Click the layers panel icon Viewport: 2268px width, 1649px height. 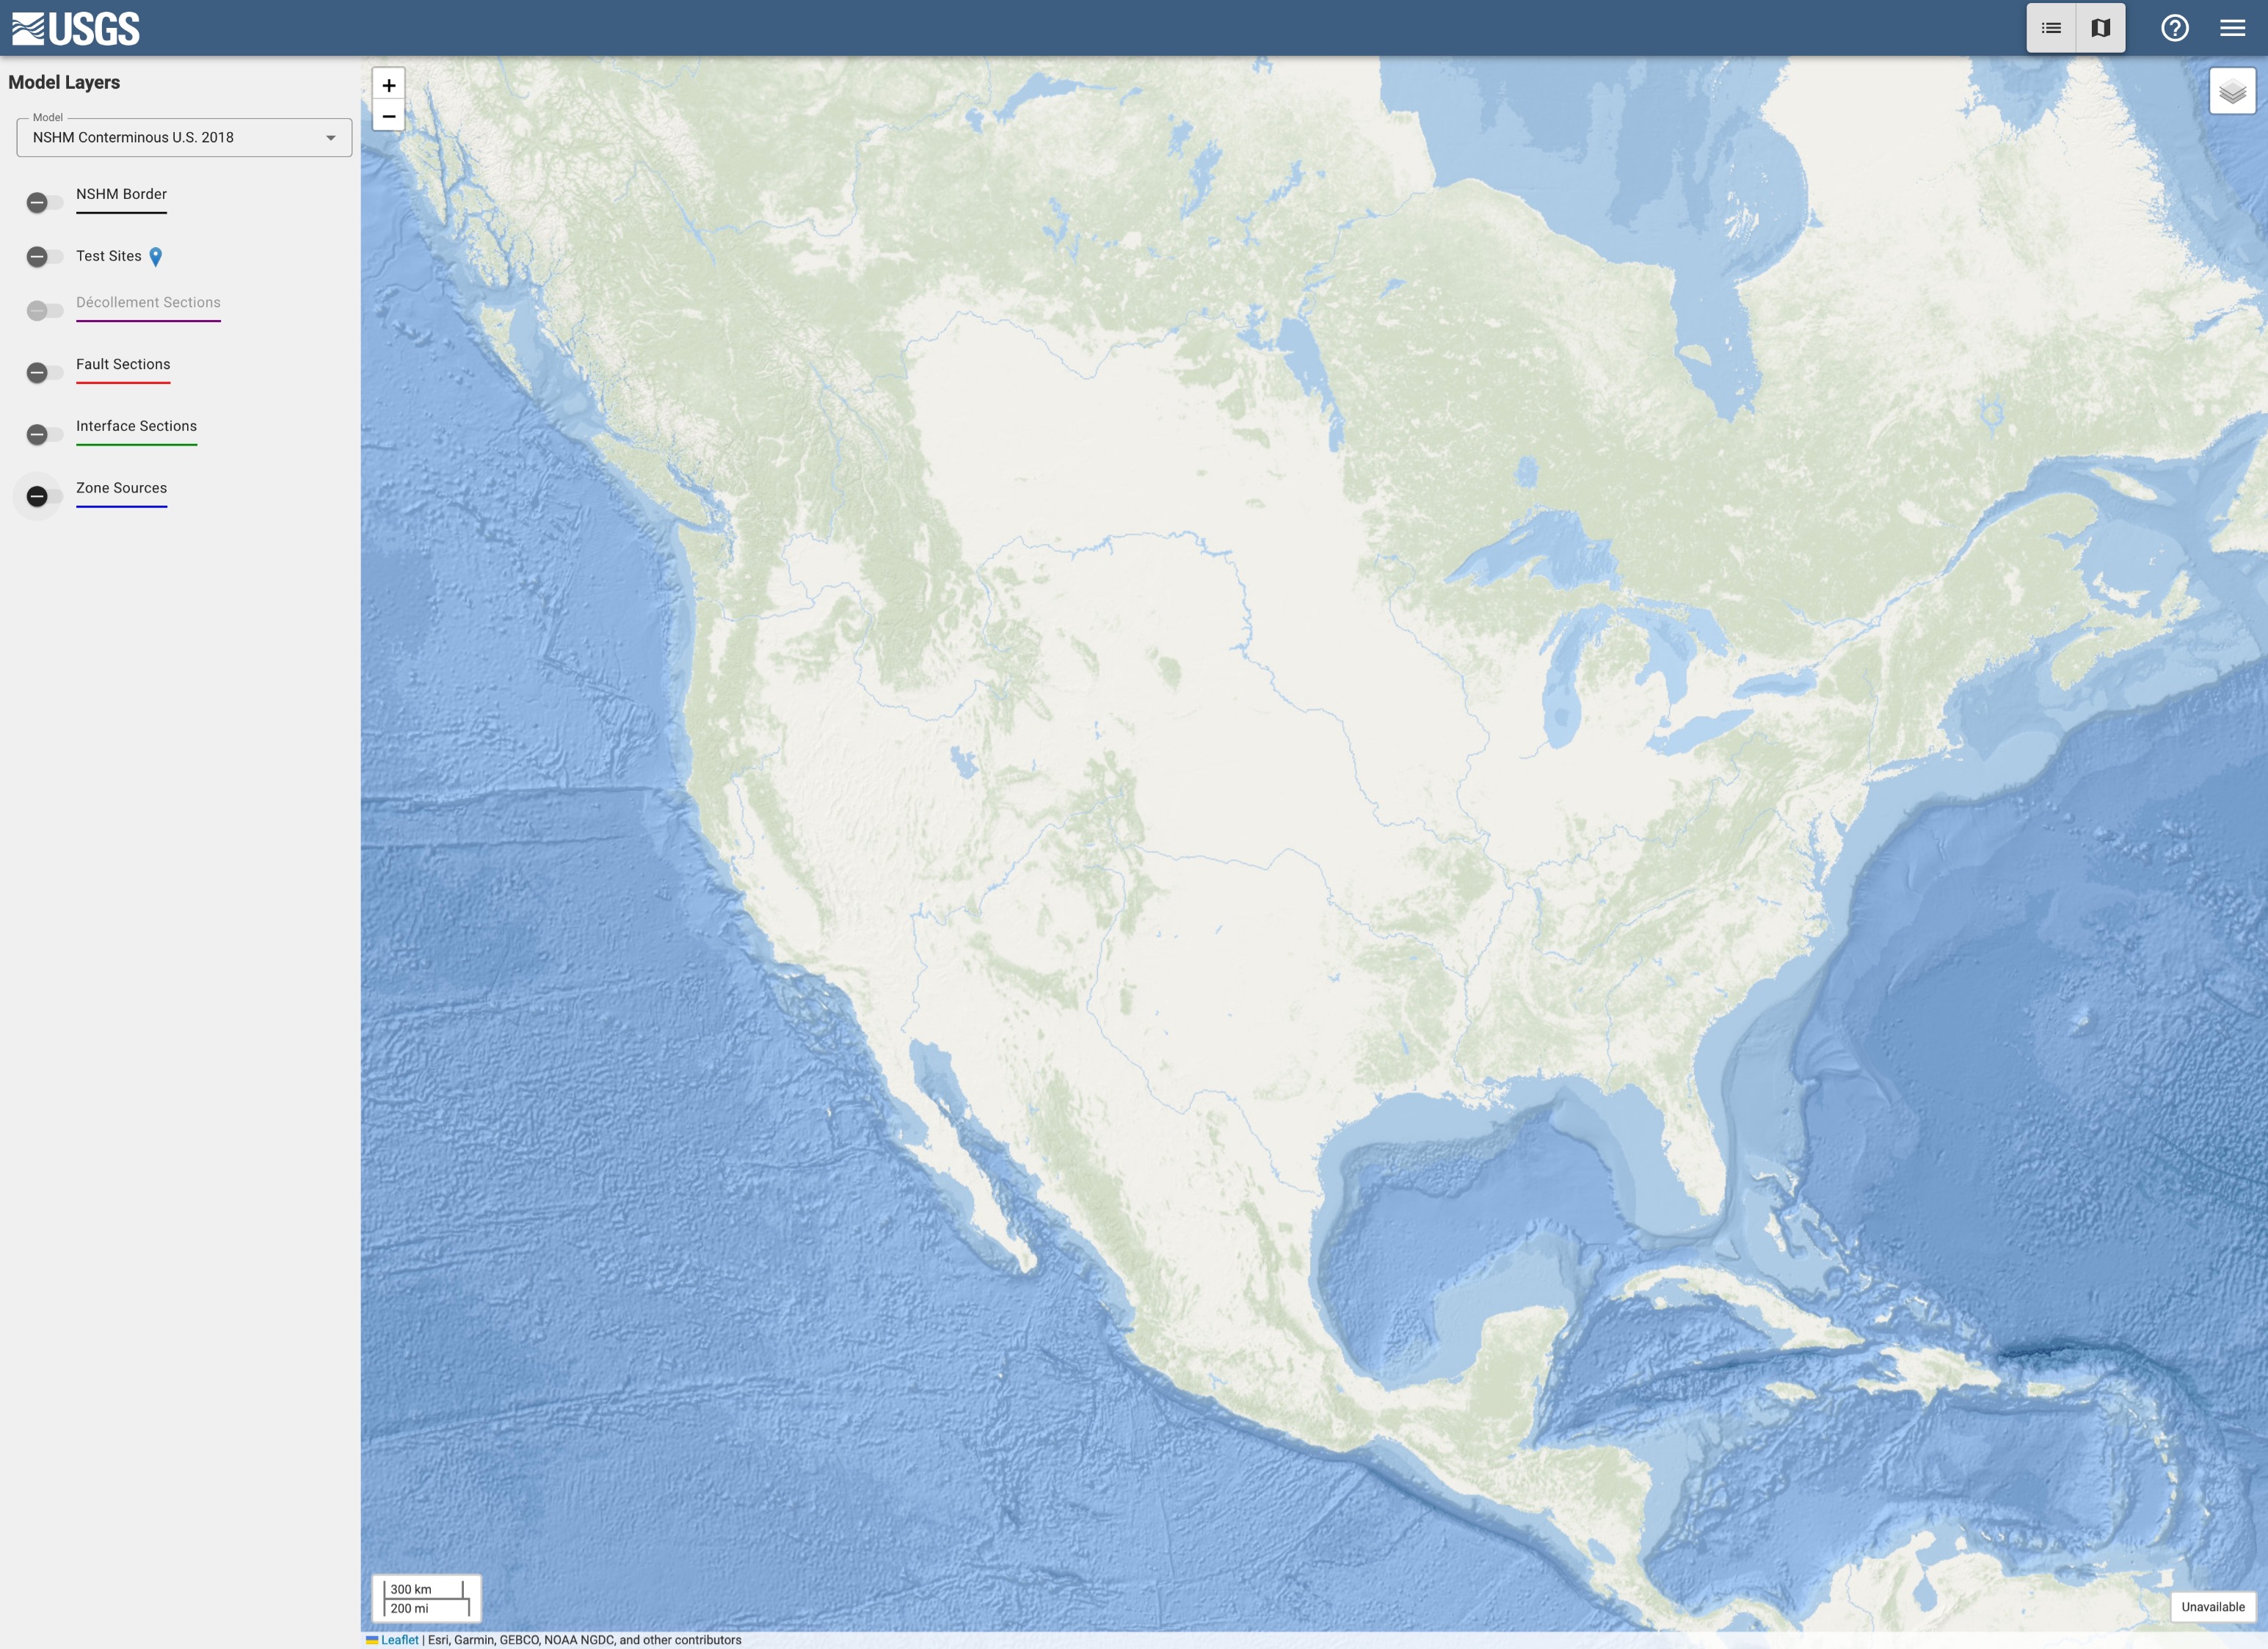click(2228, 90)
